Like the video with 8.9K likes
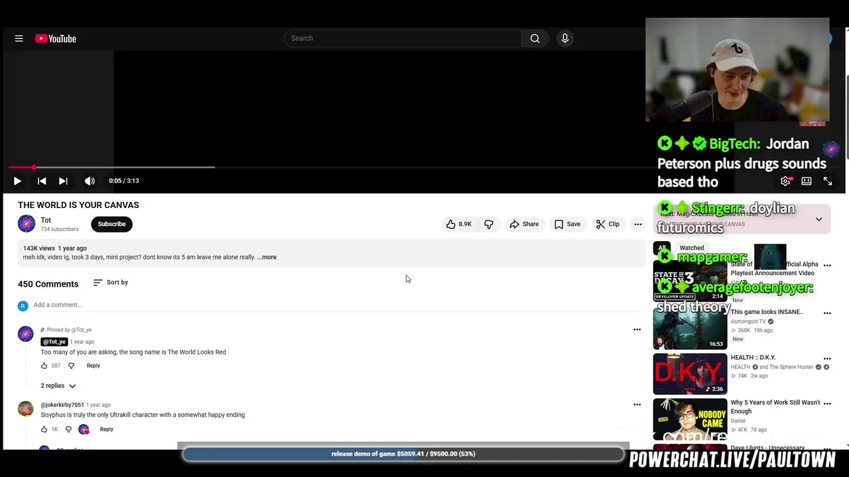The height and width of the screenshot is (477, 849). [x=458, y=225]
